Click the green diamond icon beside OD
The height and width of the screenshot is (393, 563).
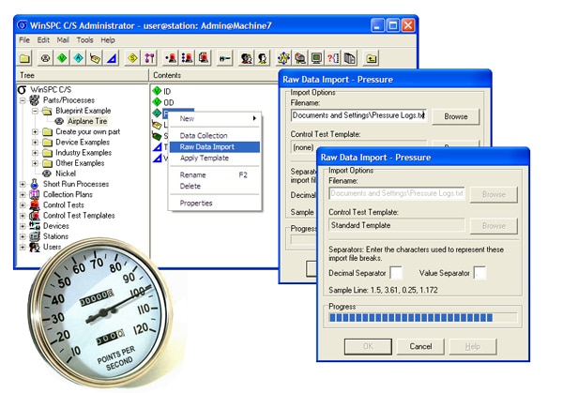coord(156,101)
